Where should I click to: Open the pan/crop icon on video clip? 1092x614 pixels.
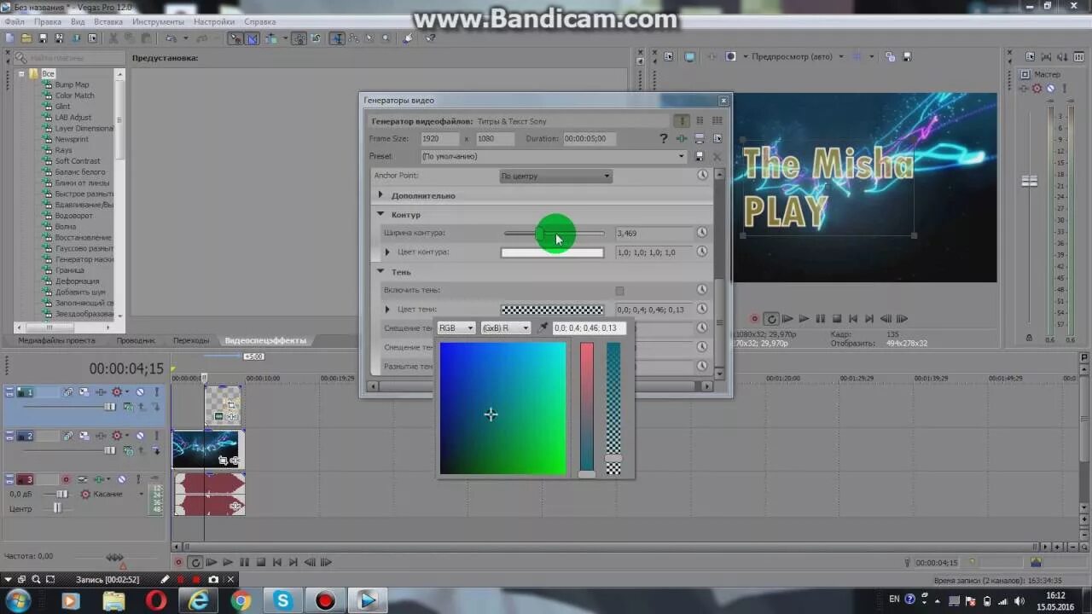point(223,460)
